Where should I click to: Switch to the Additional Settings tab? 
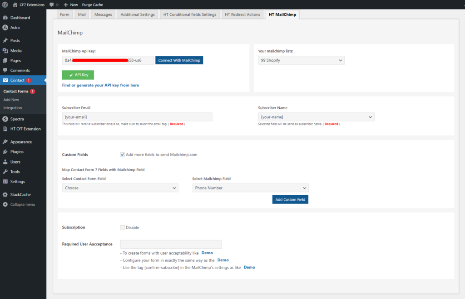click(138, 14)
